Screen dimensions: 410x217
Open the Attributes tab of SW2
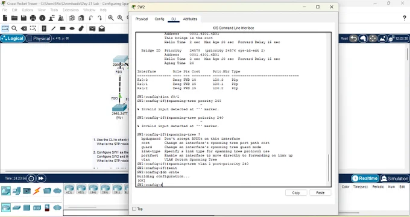coord(190,19)
